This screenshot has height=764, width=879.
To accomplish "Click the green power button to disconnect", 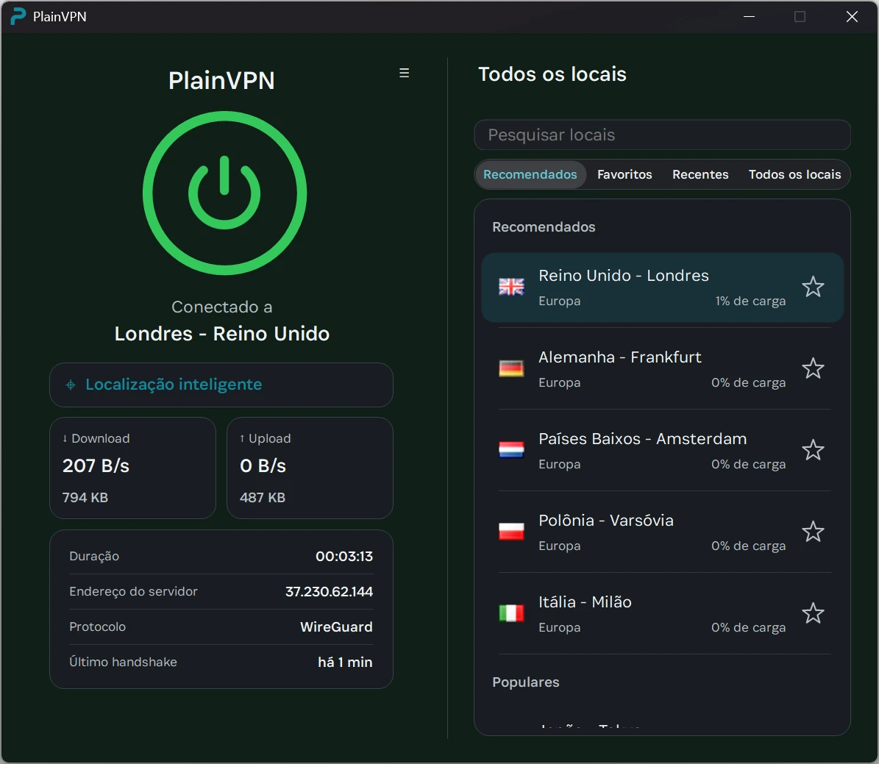I will pyautogui.click(x=224, y=193).
